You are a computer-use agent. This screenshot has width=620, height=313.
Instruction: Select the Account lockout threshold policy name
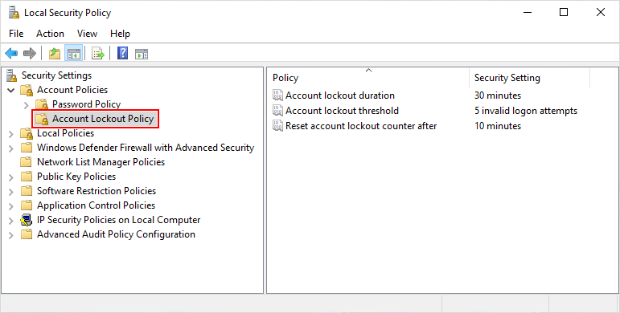(342, 111)
